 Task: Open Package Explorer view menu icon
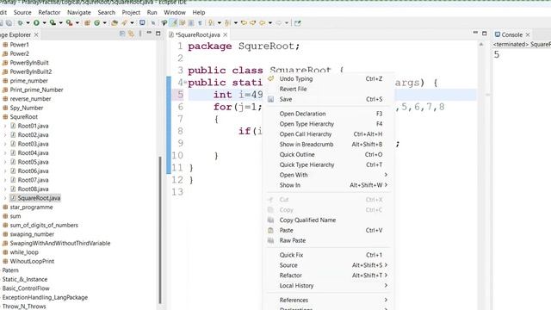click(140, 34)
